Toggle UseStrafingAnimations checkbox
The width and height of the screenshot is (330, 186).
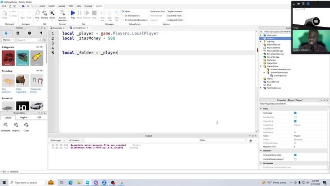tap(295, 159)
